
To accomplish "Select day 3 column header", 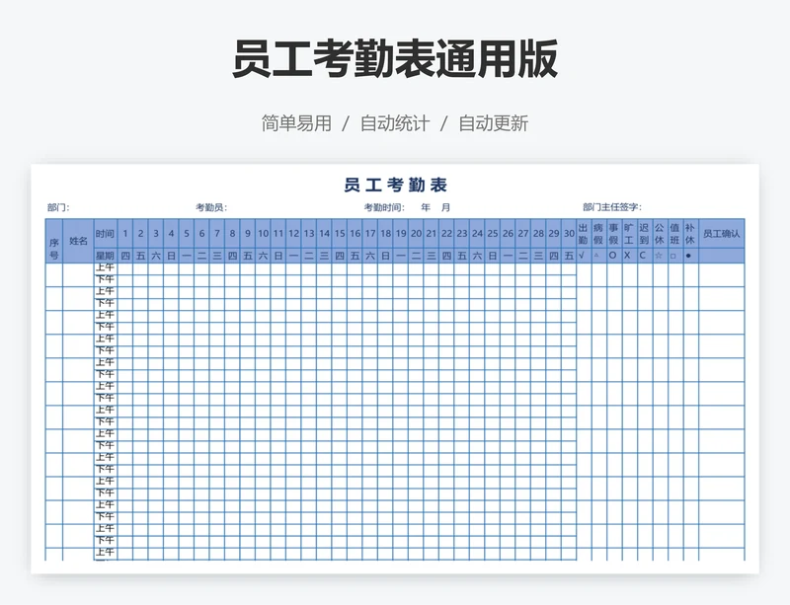I will [x=156, y=234].
